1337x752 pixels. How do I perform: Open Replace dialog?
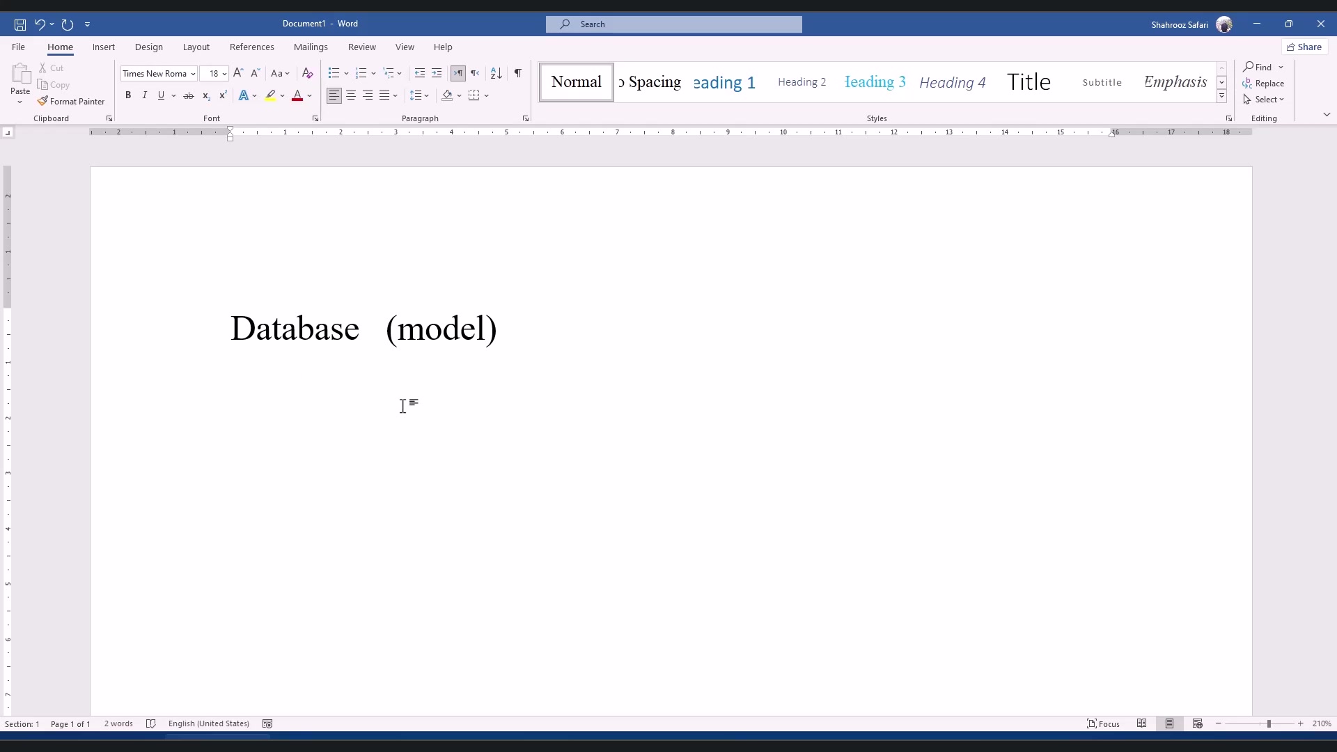click(1264, 84)
